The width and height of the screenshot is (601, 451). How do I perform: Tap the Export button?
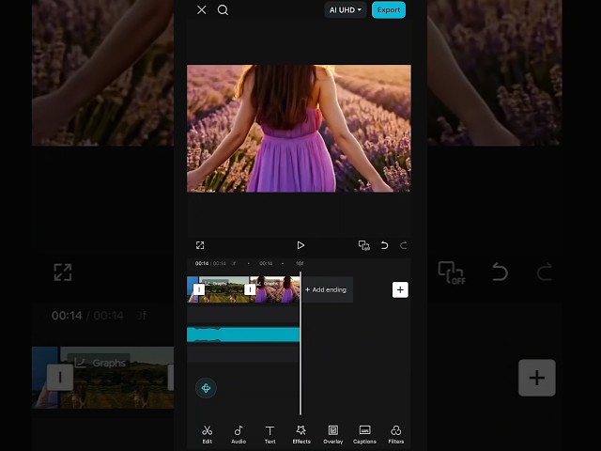coord(389,10)
